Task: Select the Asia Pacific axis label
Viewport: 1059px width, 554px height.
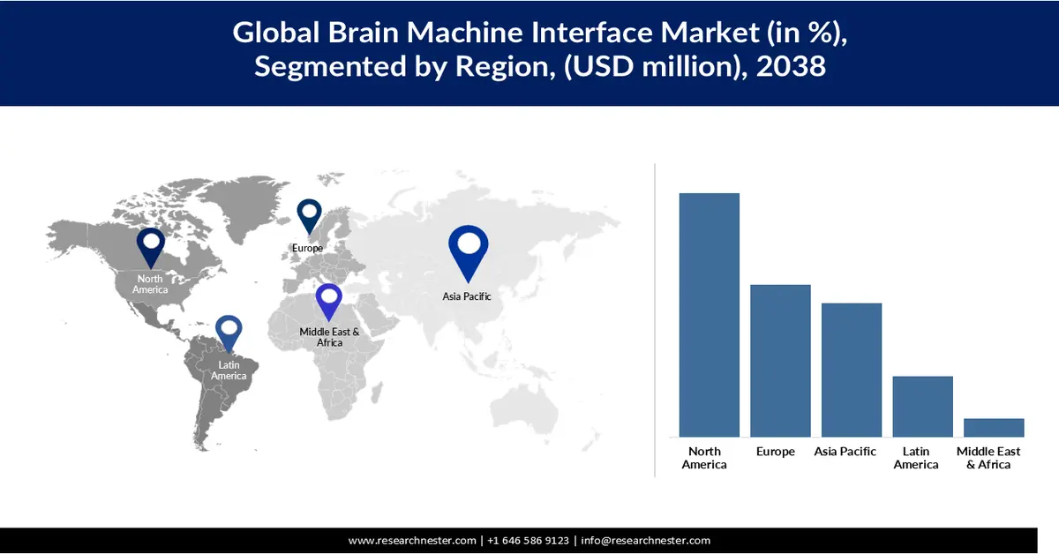Action: click(845, 452)
